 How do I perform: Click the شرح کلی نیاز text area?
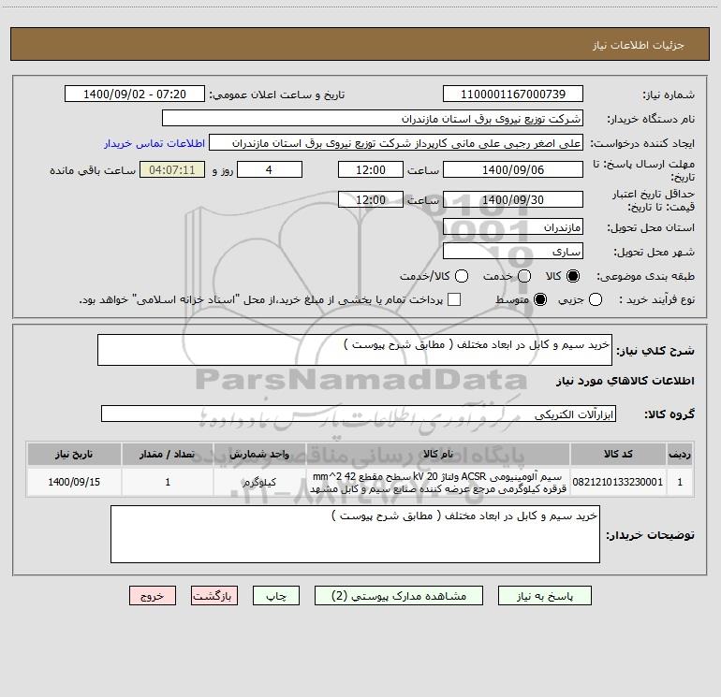tap(355, 350)
